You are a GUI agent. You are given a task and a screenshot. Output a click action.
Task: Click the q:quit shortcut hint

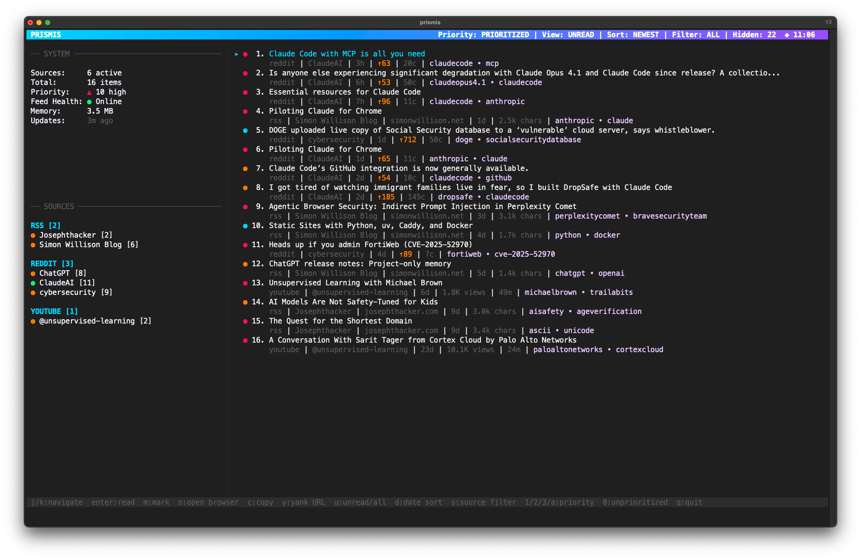(x=689, y=502)
